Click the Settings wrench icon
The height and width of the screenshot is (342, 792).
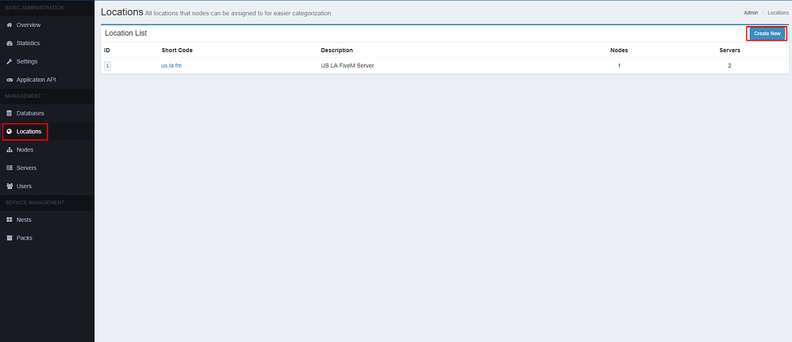tap(9, 61)
